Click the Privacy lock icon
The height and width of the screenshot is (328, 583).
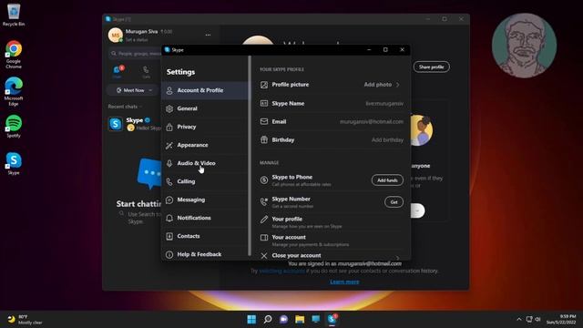169,127
